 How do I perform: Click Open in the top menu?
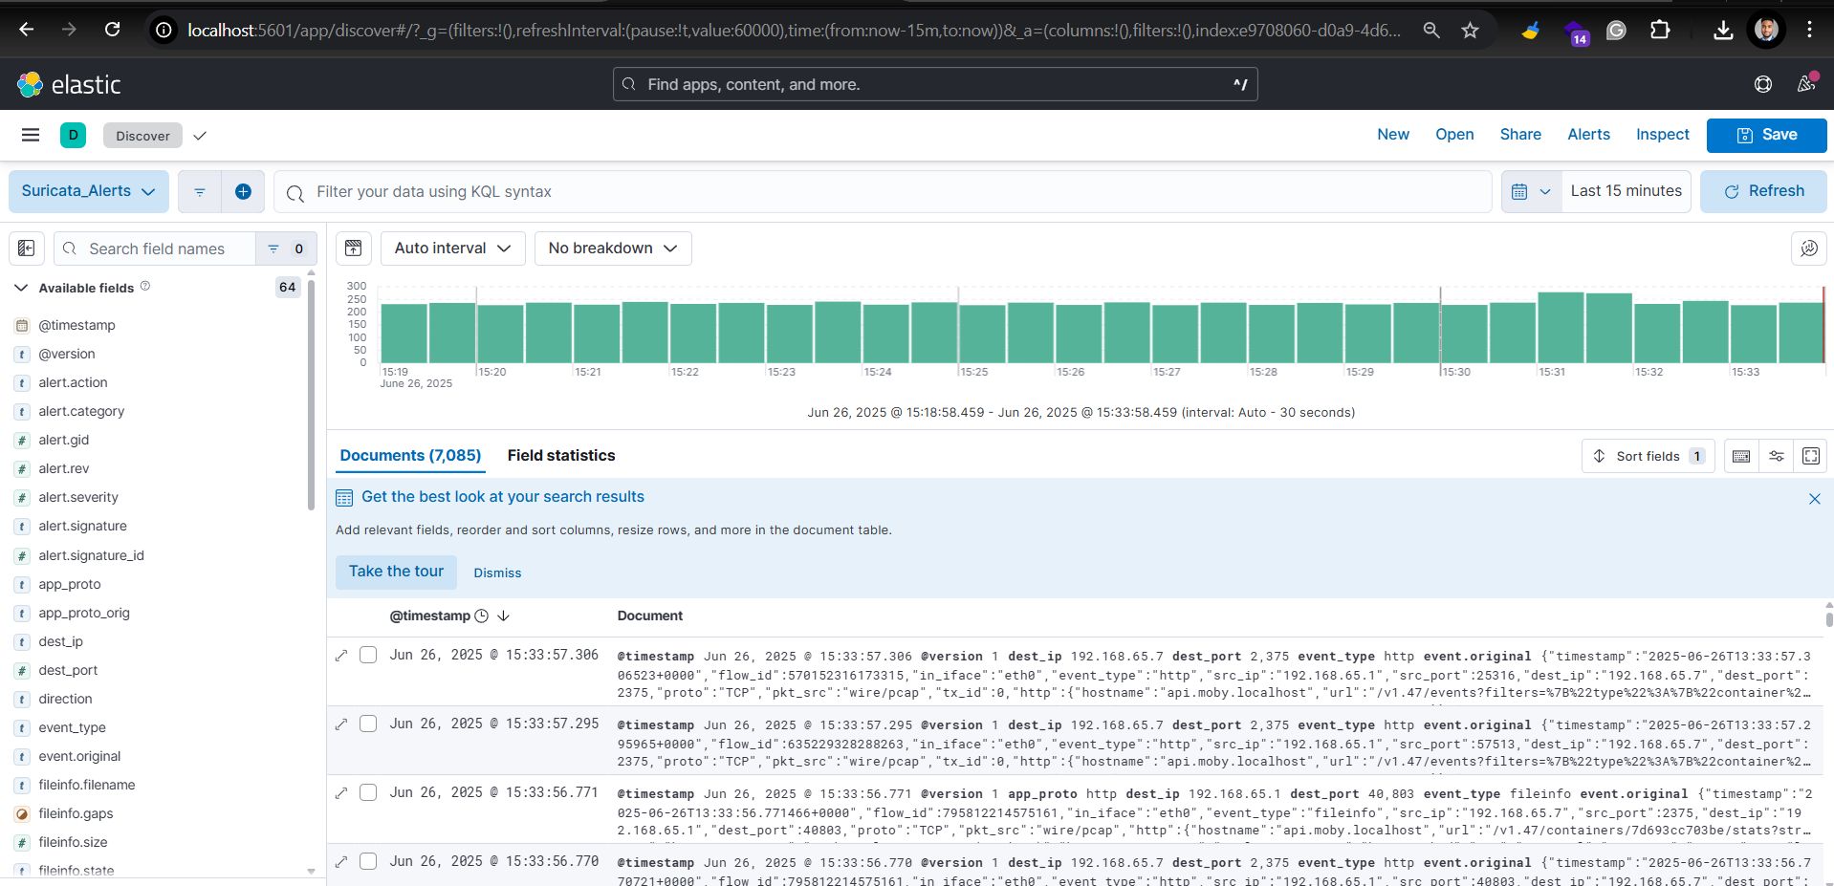click(1453, 135)
